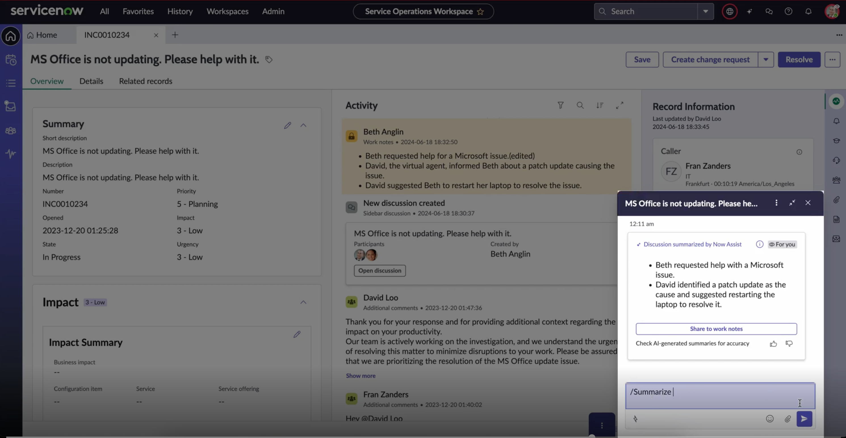Open the Workspaces menu
846x438 pixels.
(228, 11)
